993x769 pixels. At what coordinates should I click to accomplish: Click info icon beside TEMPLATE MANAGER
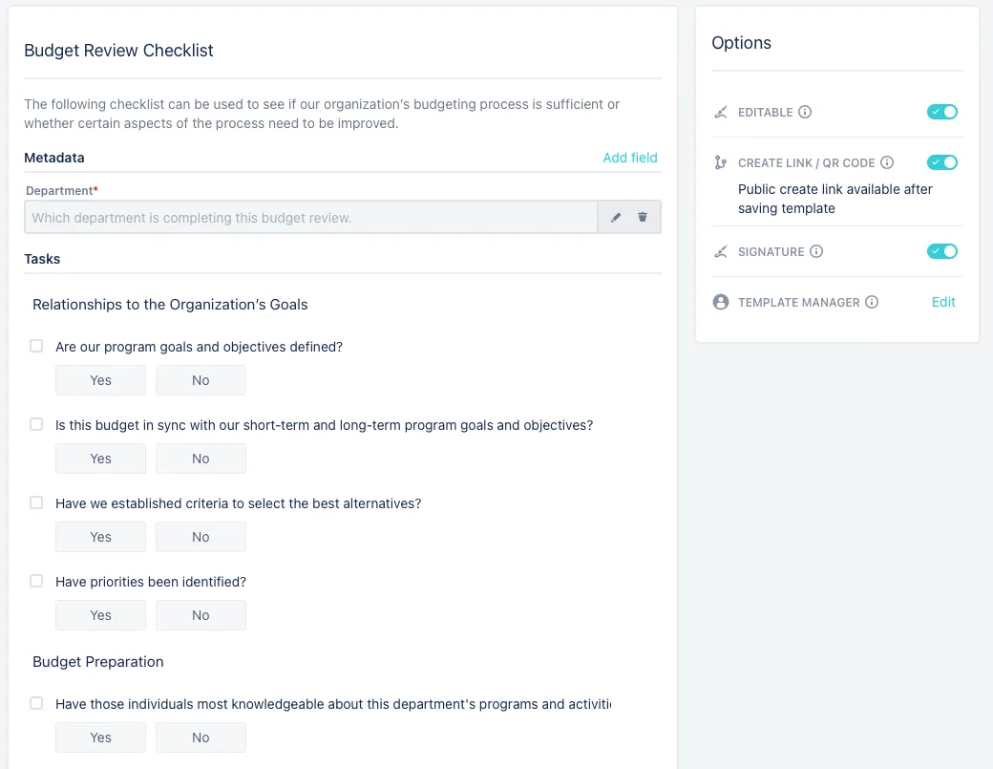point(872,302)
